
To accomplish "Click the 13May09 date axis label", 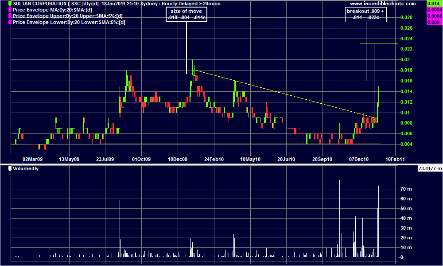I will coord(69,159).
